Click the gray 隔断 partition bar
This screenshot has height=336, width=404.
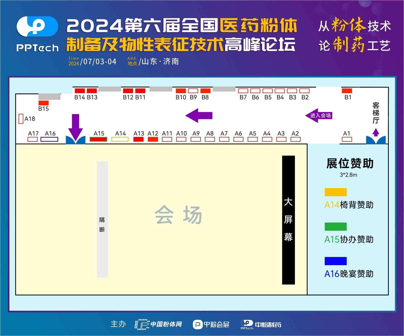[102, 219]
